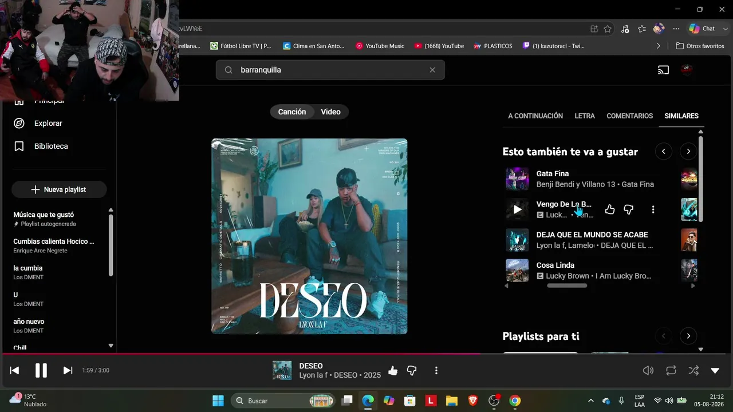Show previous suggestions in Esto también te va a gustar
The height and width of the screenshot is (412, 733).
click(x=663, y=152)
